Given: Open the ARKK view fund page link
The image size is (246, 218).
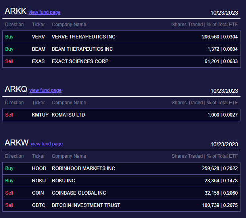Looking at the screenshot, I should (44, 12).
